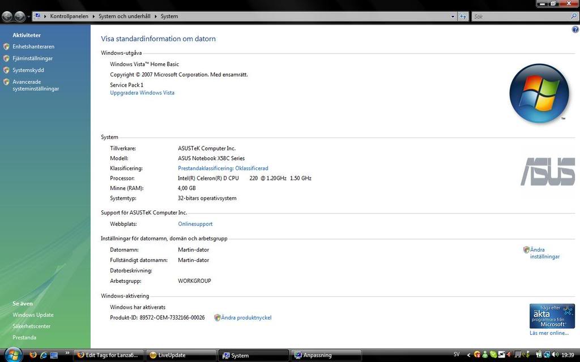Screen dimensions: 580x362
Task: Switch to the Anpassning taskbar window
Action: click(x=326, y=355)
